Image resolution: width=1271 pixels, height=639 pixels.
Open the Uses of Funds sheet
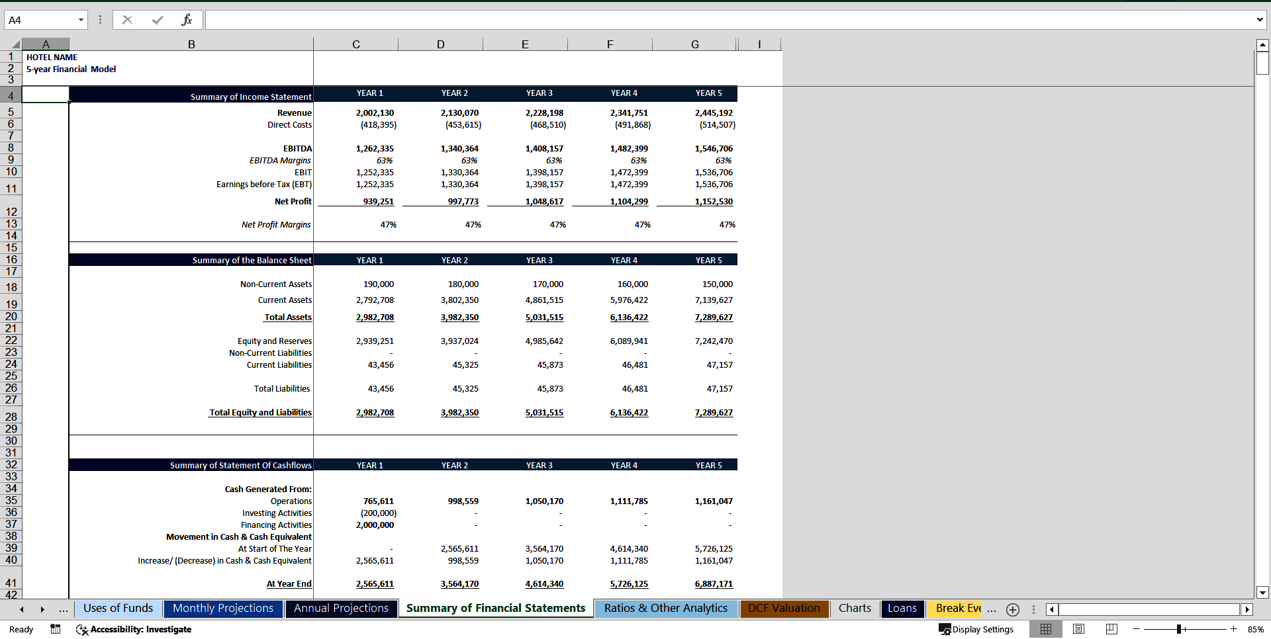(118, 609)
